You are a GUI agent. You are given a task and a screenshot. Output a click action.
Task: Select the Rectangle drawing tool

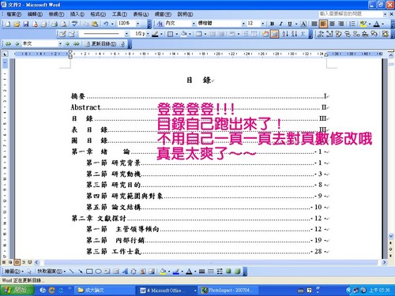[x=89, y=272]
